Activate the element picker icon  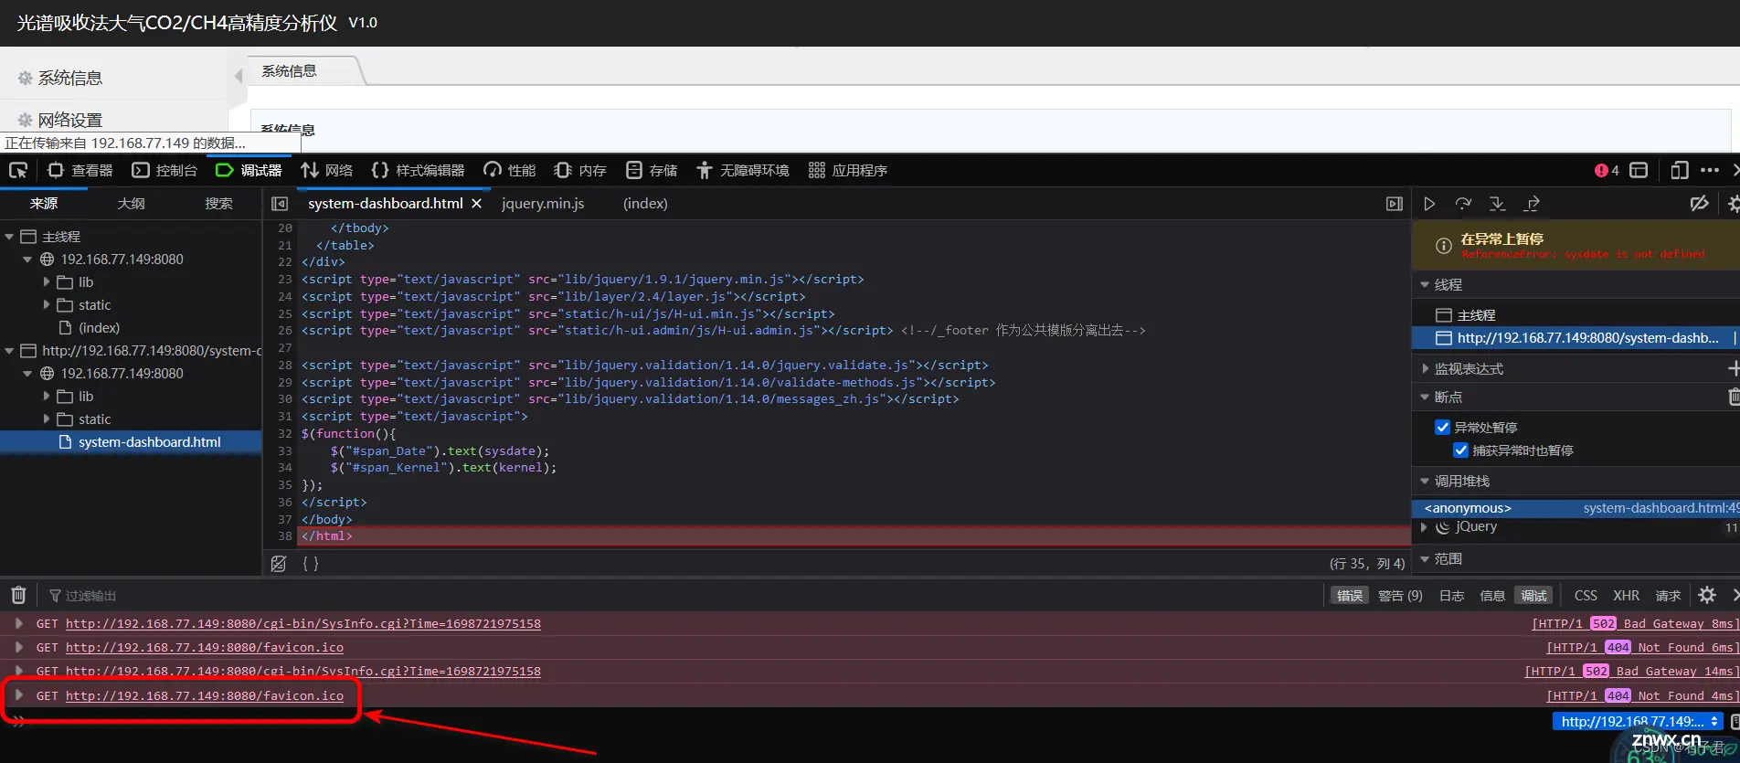pos(17,170)
